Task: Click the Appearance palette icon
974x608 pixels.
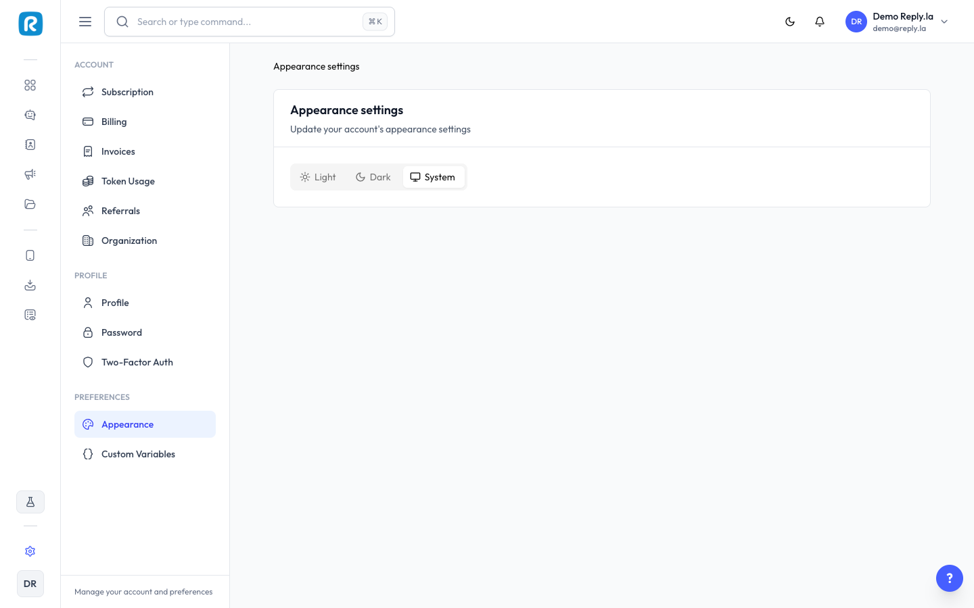Action: (88, 424)
